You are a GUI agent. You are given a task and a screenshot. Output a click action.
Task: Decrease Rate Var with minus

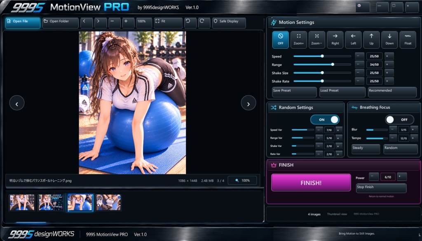pos(319,154)
